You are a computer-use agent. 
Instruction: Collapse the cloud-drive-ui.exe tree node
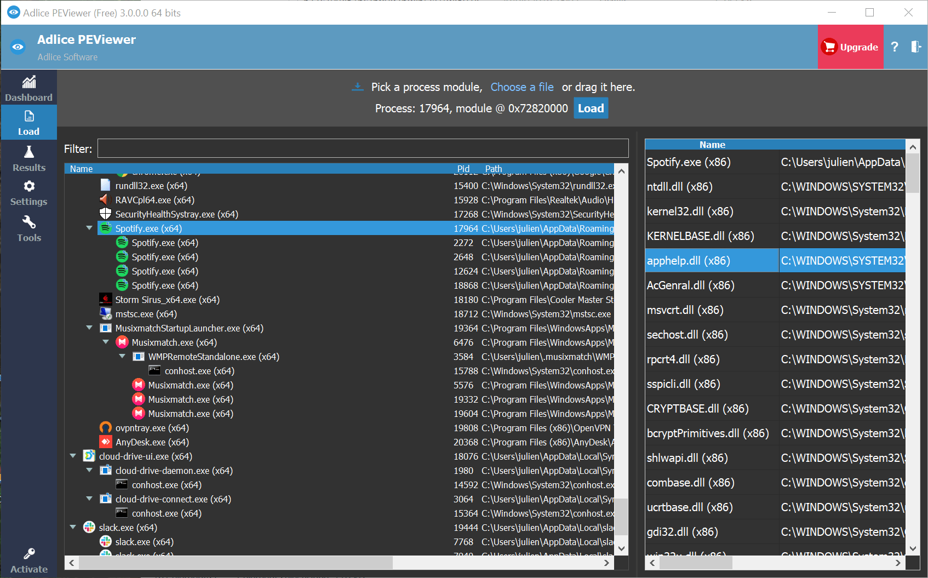(x=73, y=456)
